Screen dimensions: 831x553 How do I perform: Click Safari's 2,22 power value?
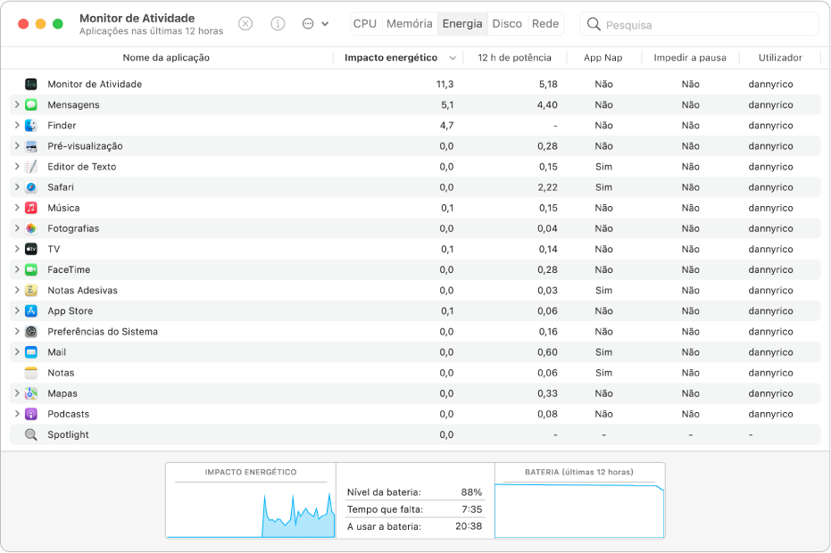click(547, 187)
